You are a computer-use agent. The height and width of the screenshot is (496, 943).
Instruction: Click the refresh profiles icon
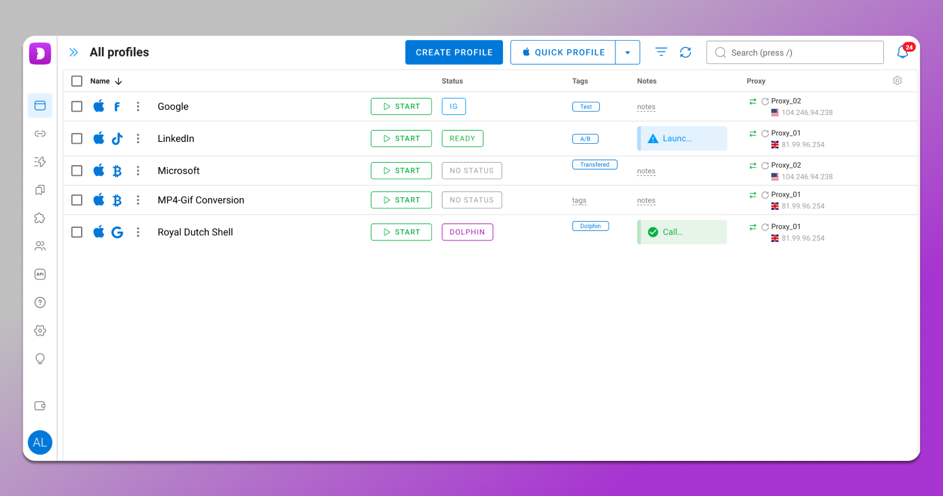point(685,53)
